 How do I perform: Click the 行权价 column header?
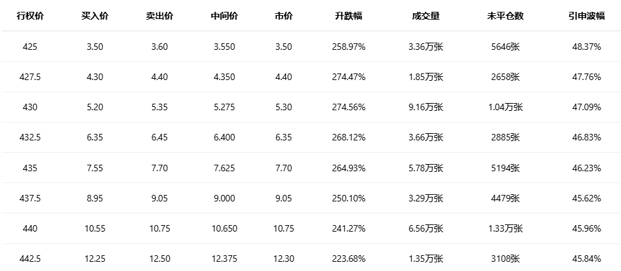[30, 16]
